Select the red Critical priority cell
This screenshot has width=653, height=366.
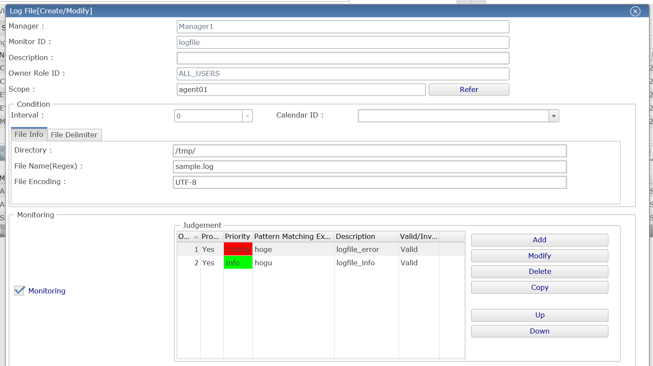238,249
